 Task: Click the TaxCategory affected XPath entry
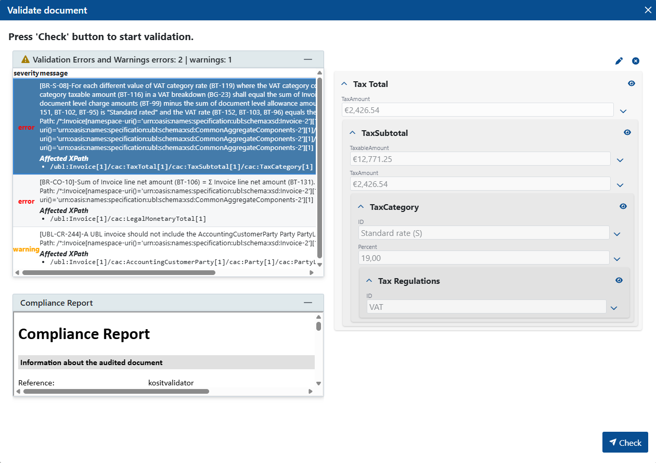(182, 167)
